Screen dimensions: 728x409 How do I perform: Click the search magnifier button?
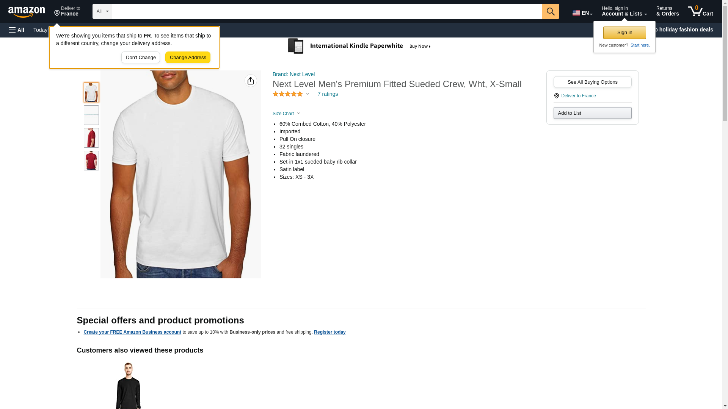[x=550, y=11]
